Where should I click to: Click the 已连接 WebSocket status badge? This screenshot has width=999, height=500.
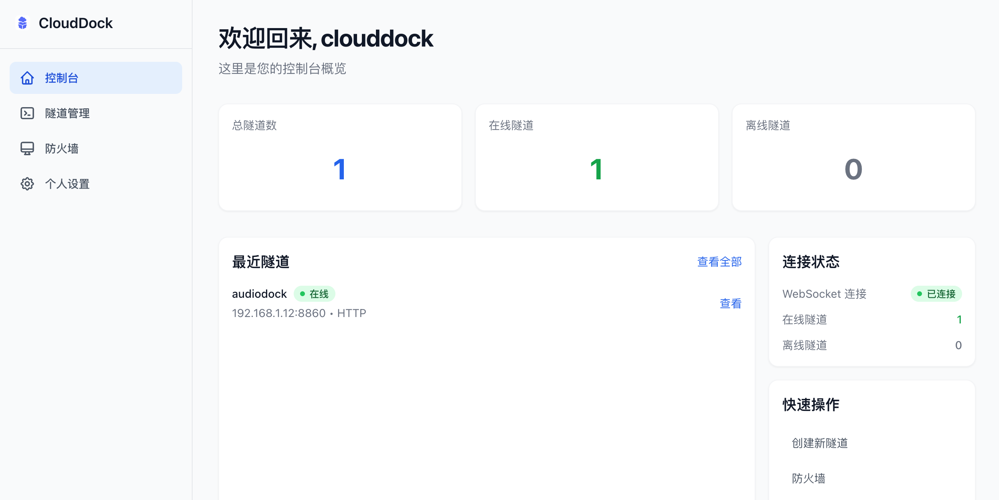(x=936, y=293)
